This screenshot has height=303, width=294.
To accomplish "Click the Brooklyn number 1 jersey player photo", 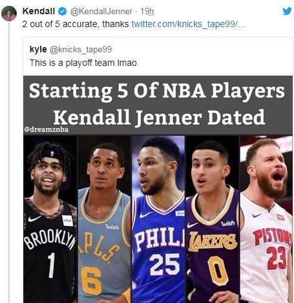I will click(x=50, y=219).
